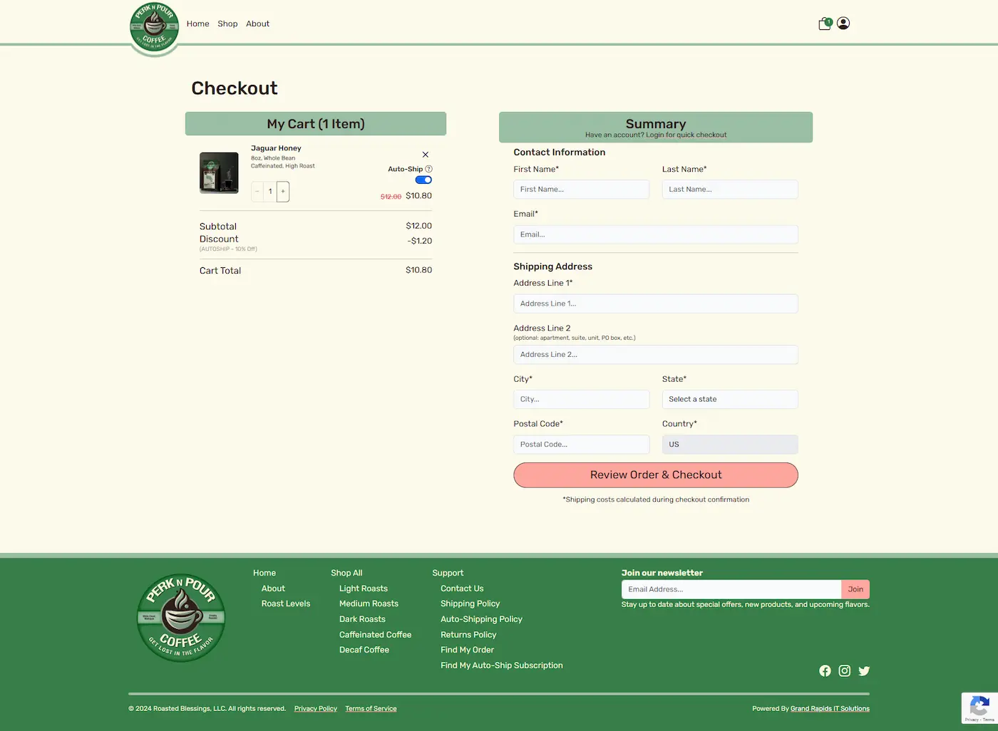Click the Perk N Pour header logo
This screenshot has width=998, height=731.
point(155,28)
